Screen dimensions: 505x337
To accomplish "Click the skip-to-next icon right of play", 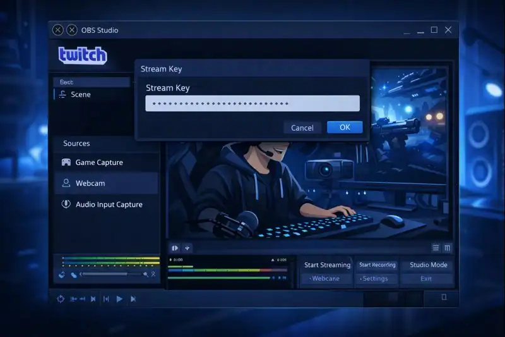I will (133, 299).
